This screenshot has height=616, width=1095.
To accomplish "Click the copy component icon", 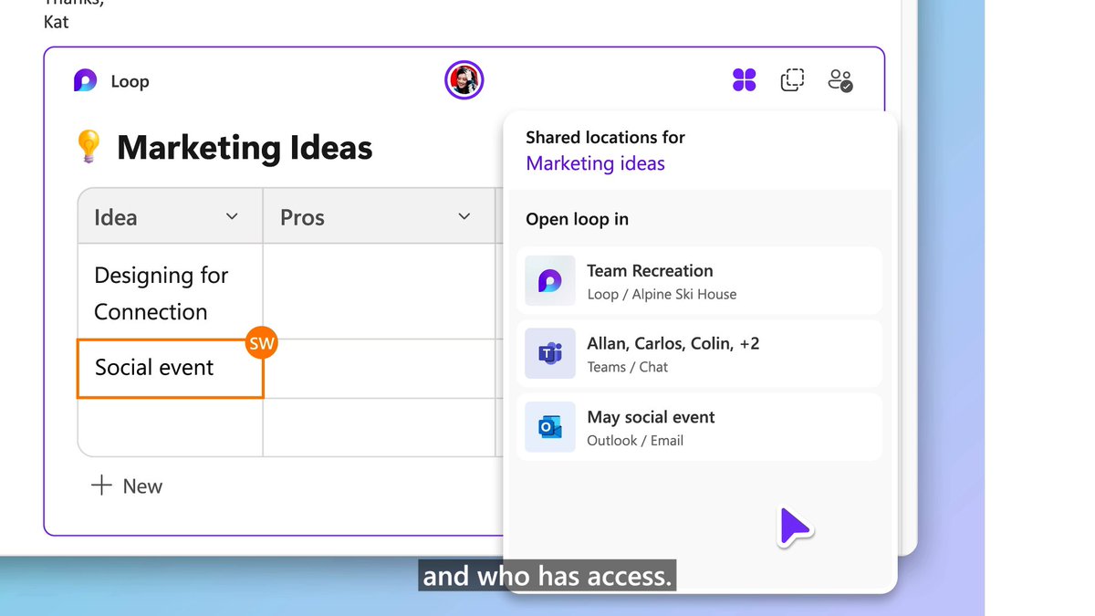I will 792,80.
